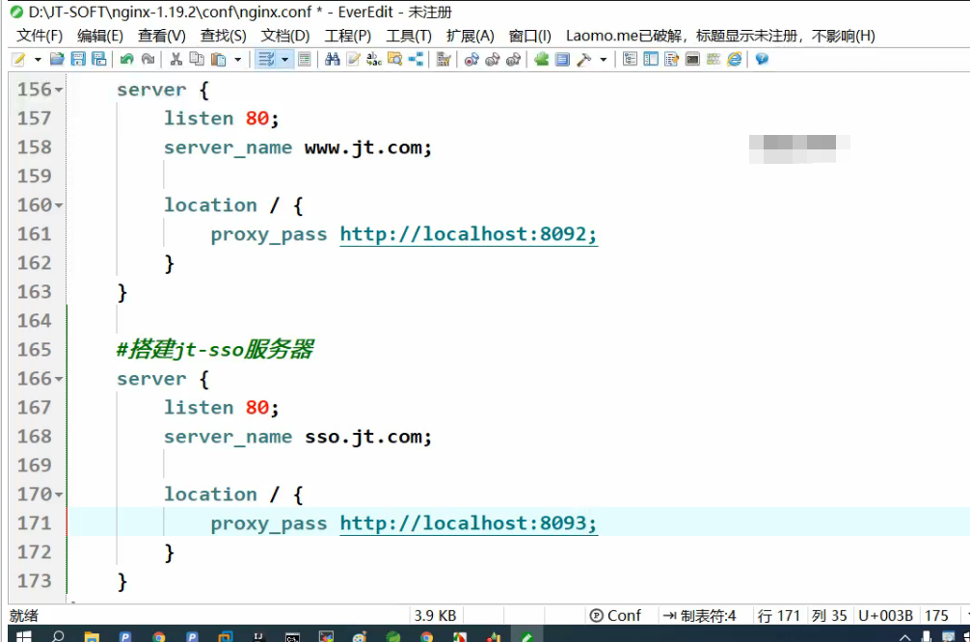This screenshot has height=642, width=970.
Task: Click the server_name sso.jt.com text
Action: coord(298,438)
